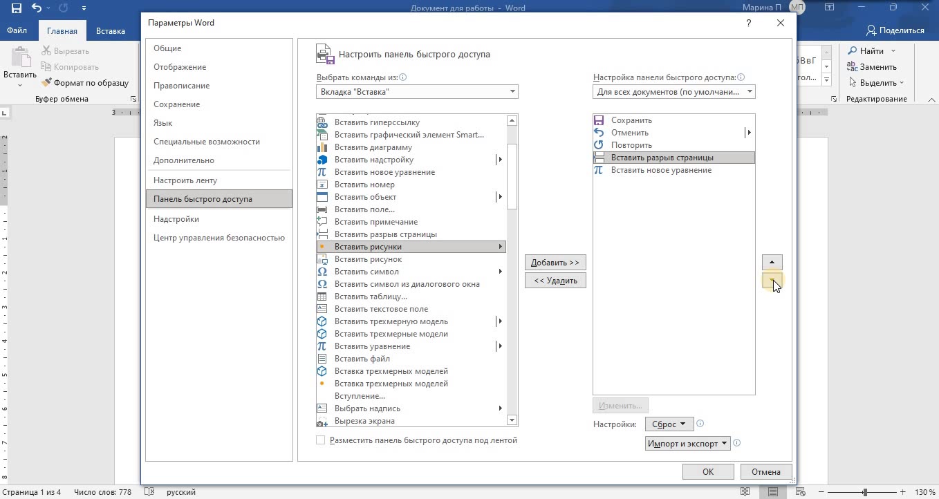
Task: Select the Вставить диаграмму chart icon
Action: click(x=322, y=147)
